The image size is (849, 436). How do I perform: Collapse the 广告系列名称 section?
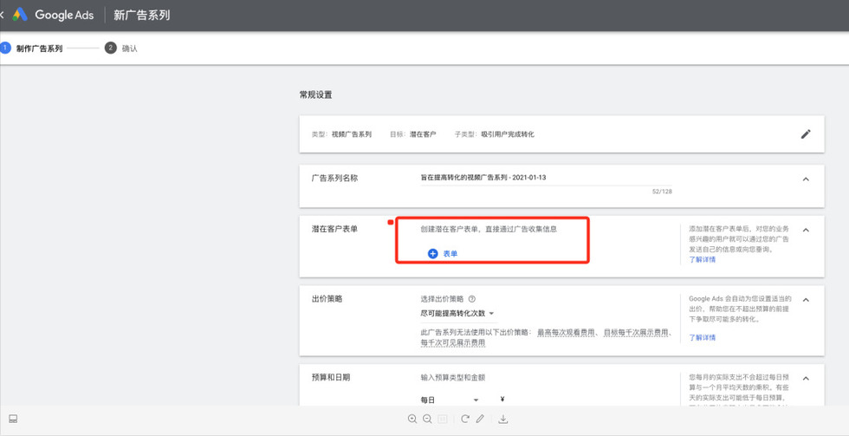point(806,179)
